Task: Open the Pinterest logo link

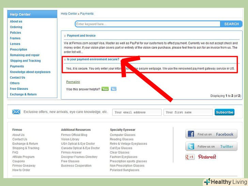Action: pyautogui.click(x=207, y=157)
